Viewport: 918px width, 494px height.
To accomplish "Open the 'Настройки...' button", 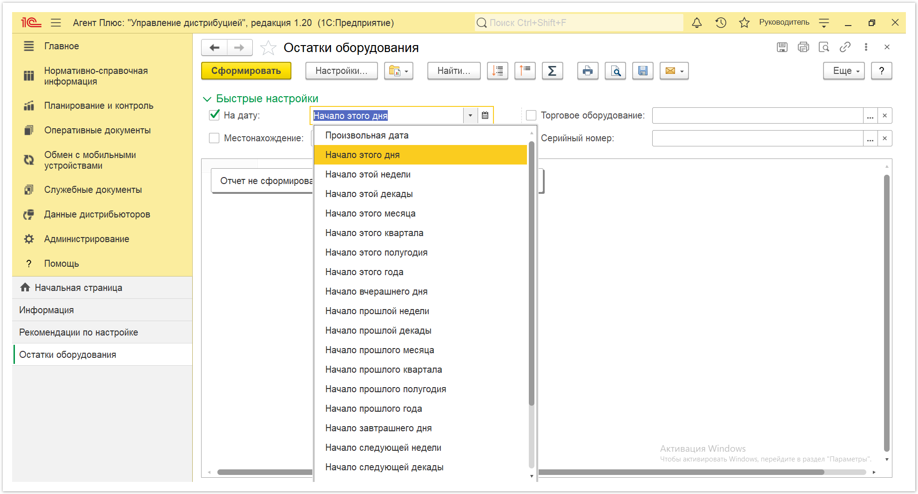I will (x=342, y=71).
